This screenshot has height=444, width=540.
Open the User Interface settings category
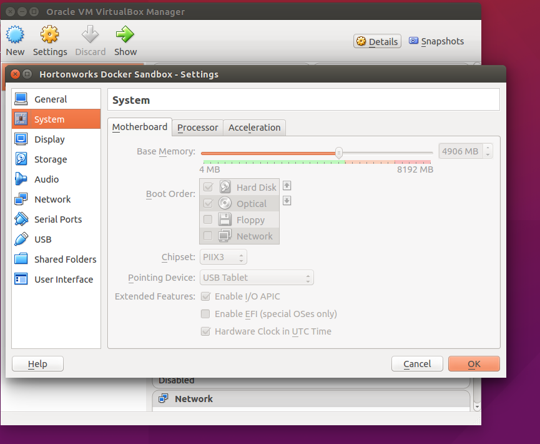56,280
